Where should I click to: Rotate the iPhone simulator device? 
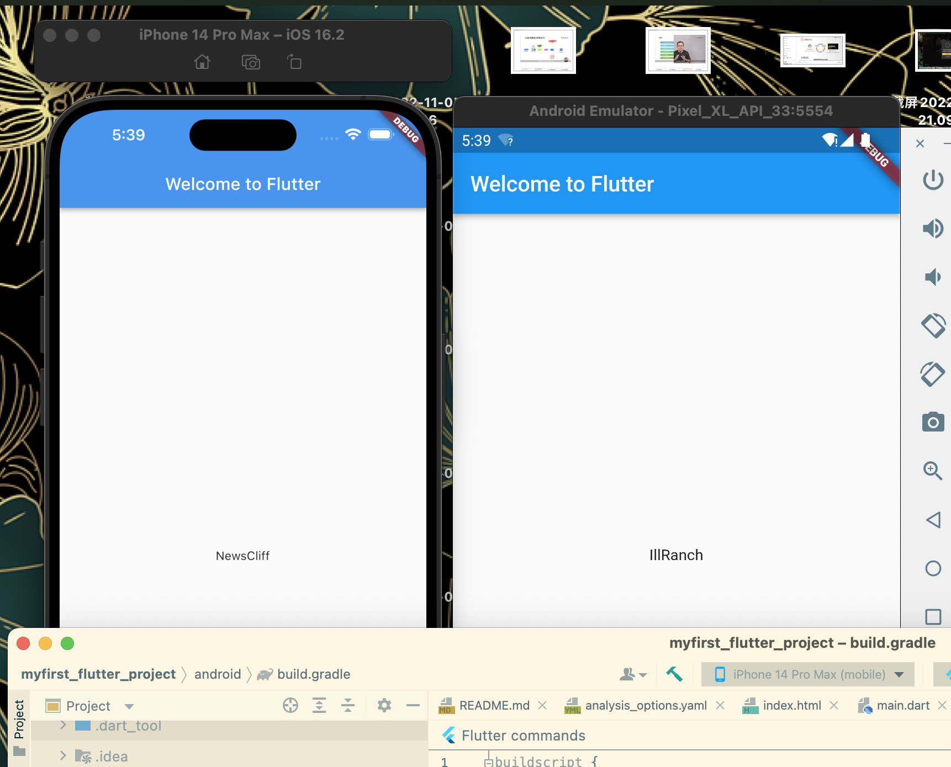coord(294,62)
